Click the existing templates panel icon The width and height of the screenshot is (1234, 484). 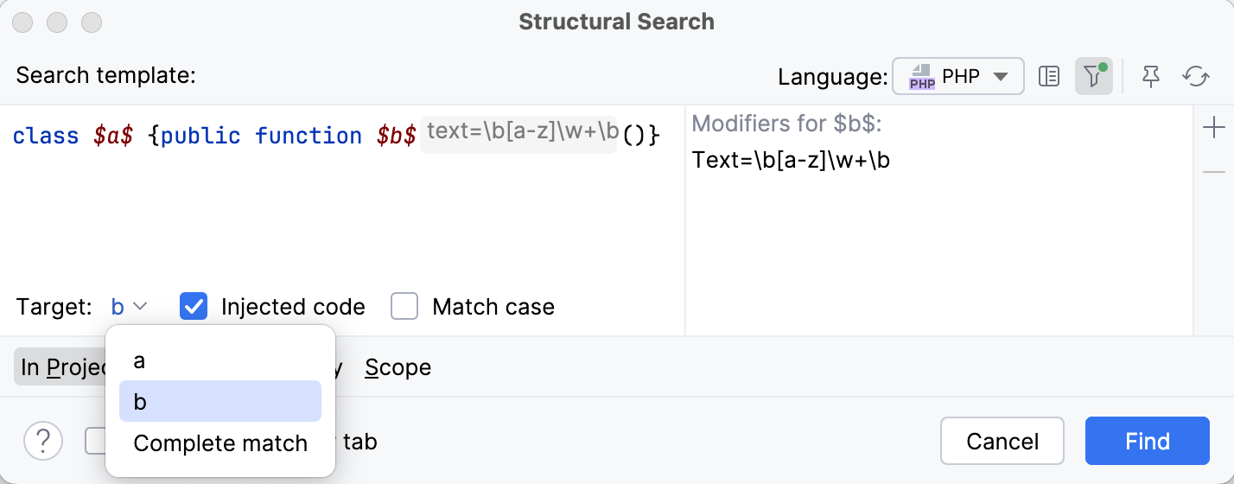pos(1049,77)
